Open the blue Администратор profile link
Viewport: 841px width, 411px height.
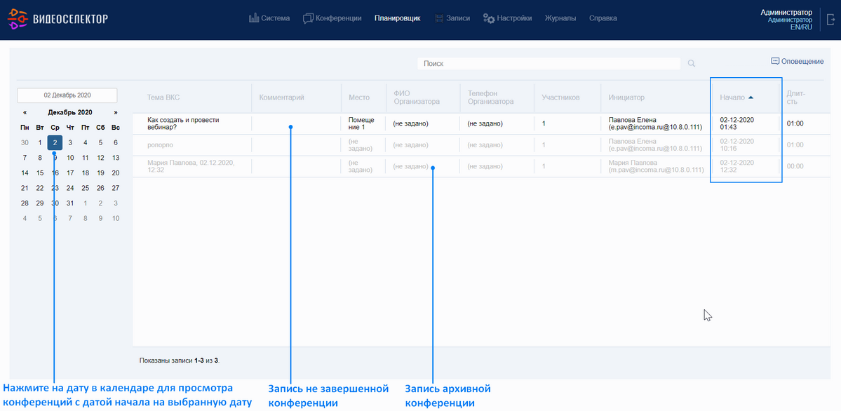[790, 20]
